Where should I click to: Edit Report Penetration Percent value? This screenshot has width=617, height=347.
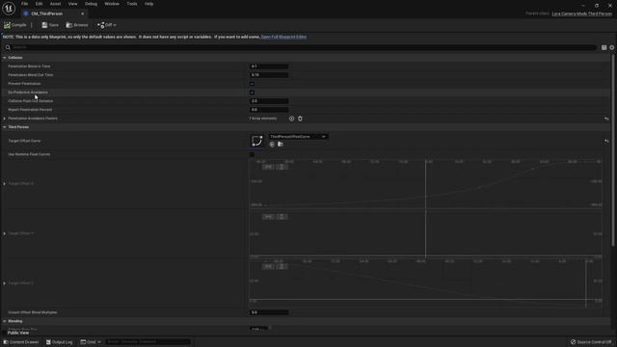coord(269,110)
